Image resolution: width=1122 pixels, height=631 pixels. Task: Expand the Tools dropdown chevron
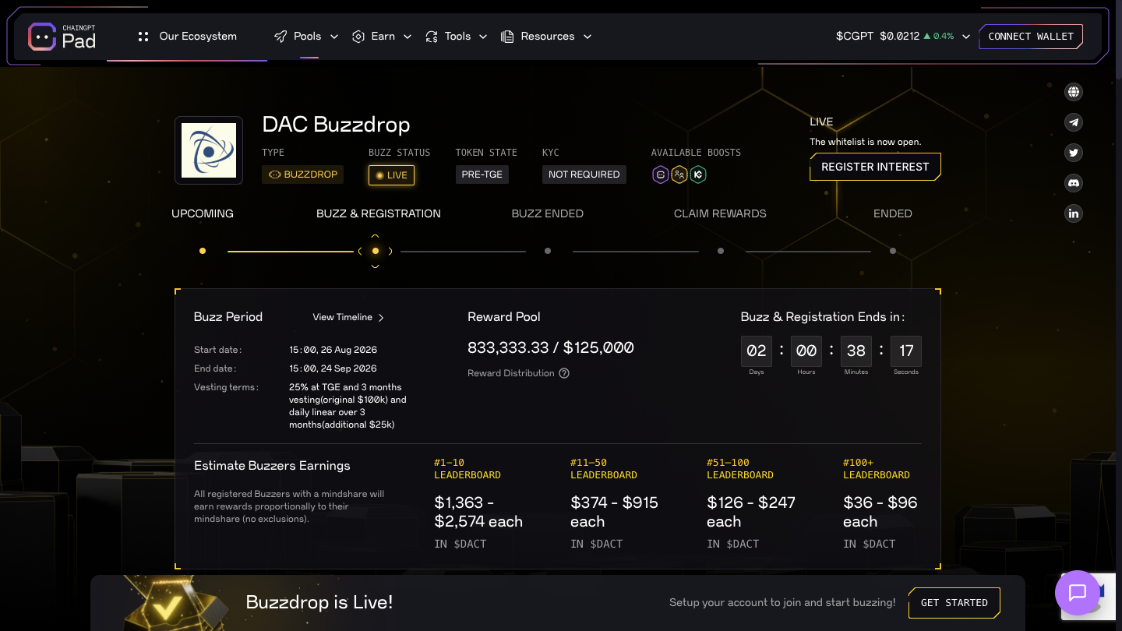click(x=483, y=37)
